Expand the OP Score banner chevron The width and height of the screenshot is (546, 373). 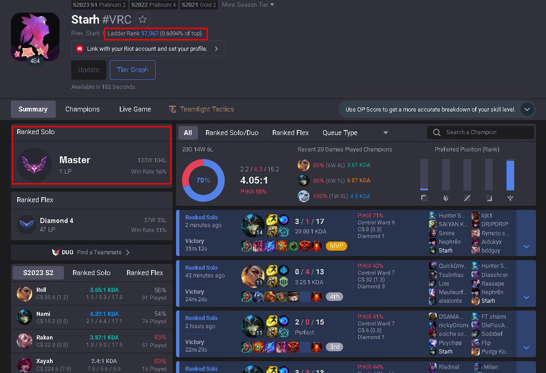pos(527,109)
